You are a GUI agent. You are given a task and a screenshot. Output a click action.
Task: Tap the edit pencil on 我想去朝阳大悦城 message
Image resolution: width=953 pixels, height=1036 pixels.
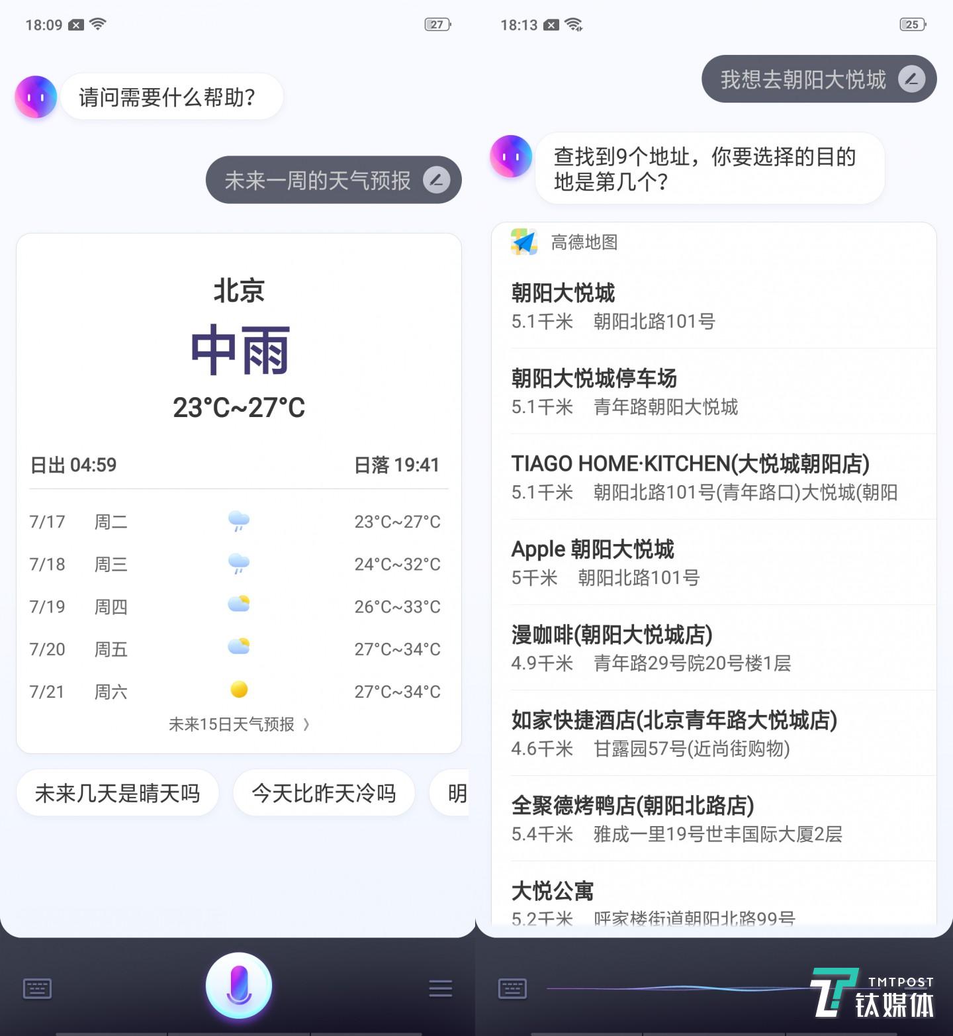(914, 79)
